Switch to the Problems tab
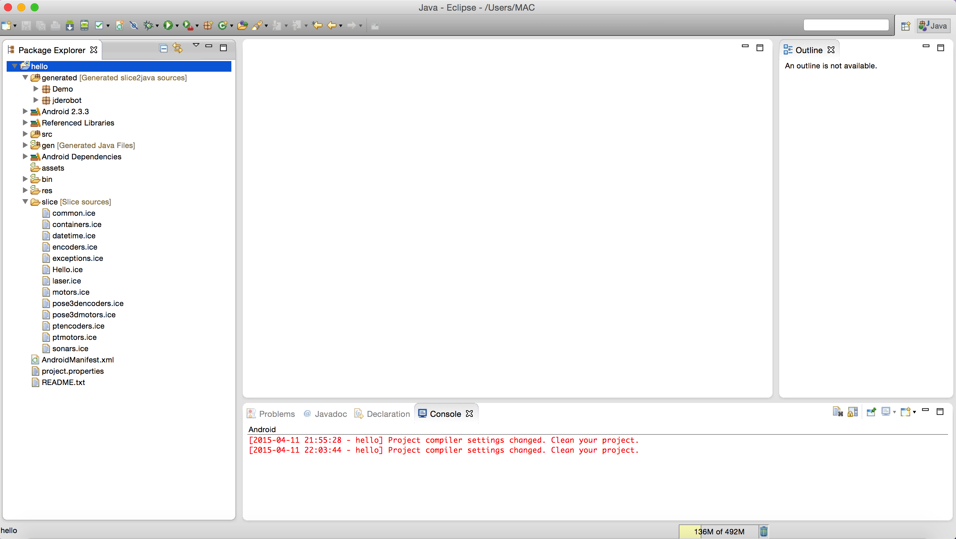956x539 pixels. [277, 414]
